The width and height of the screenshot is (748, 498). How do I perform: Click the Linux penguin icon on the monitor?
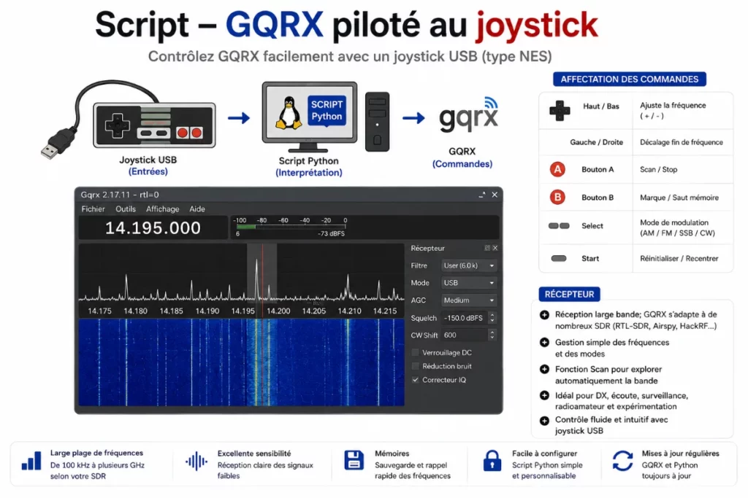coord(289,113)
